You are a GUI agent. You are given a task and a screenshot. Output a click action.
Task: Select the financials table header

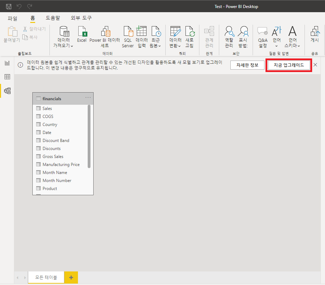pyautogui.click(x=63, y=99)
